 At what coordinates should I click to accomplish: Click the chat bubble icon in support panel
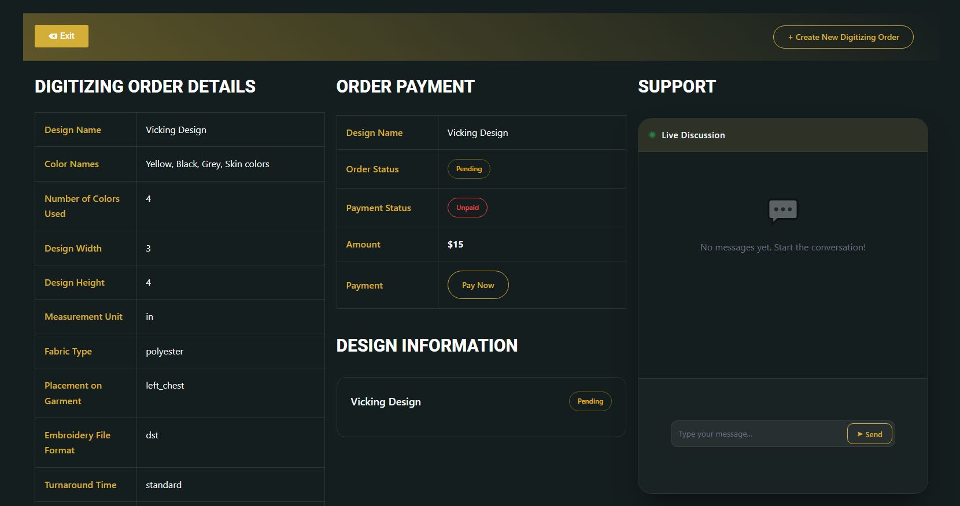click(x=783, y=210)
